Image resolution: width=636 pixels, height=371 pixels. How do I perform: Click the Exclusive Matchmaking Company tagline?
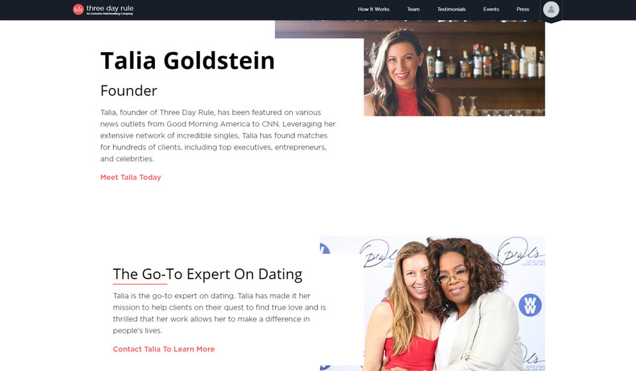point(109,14)
